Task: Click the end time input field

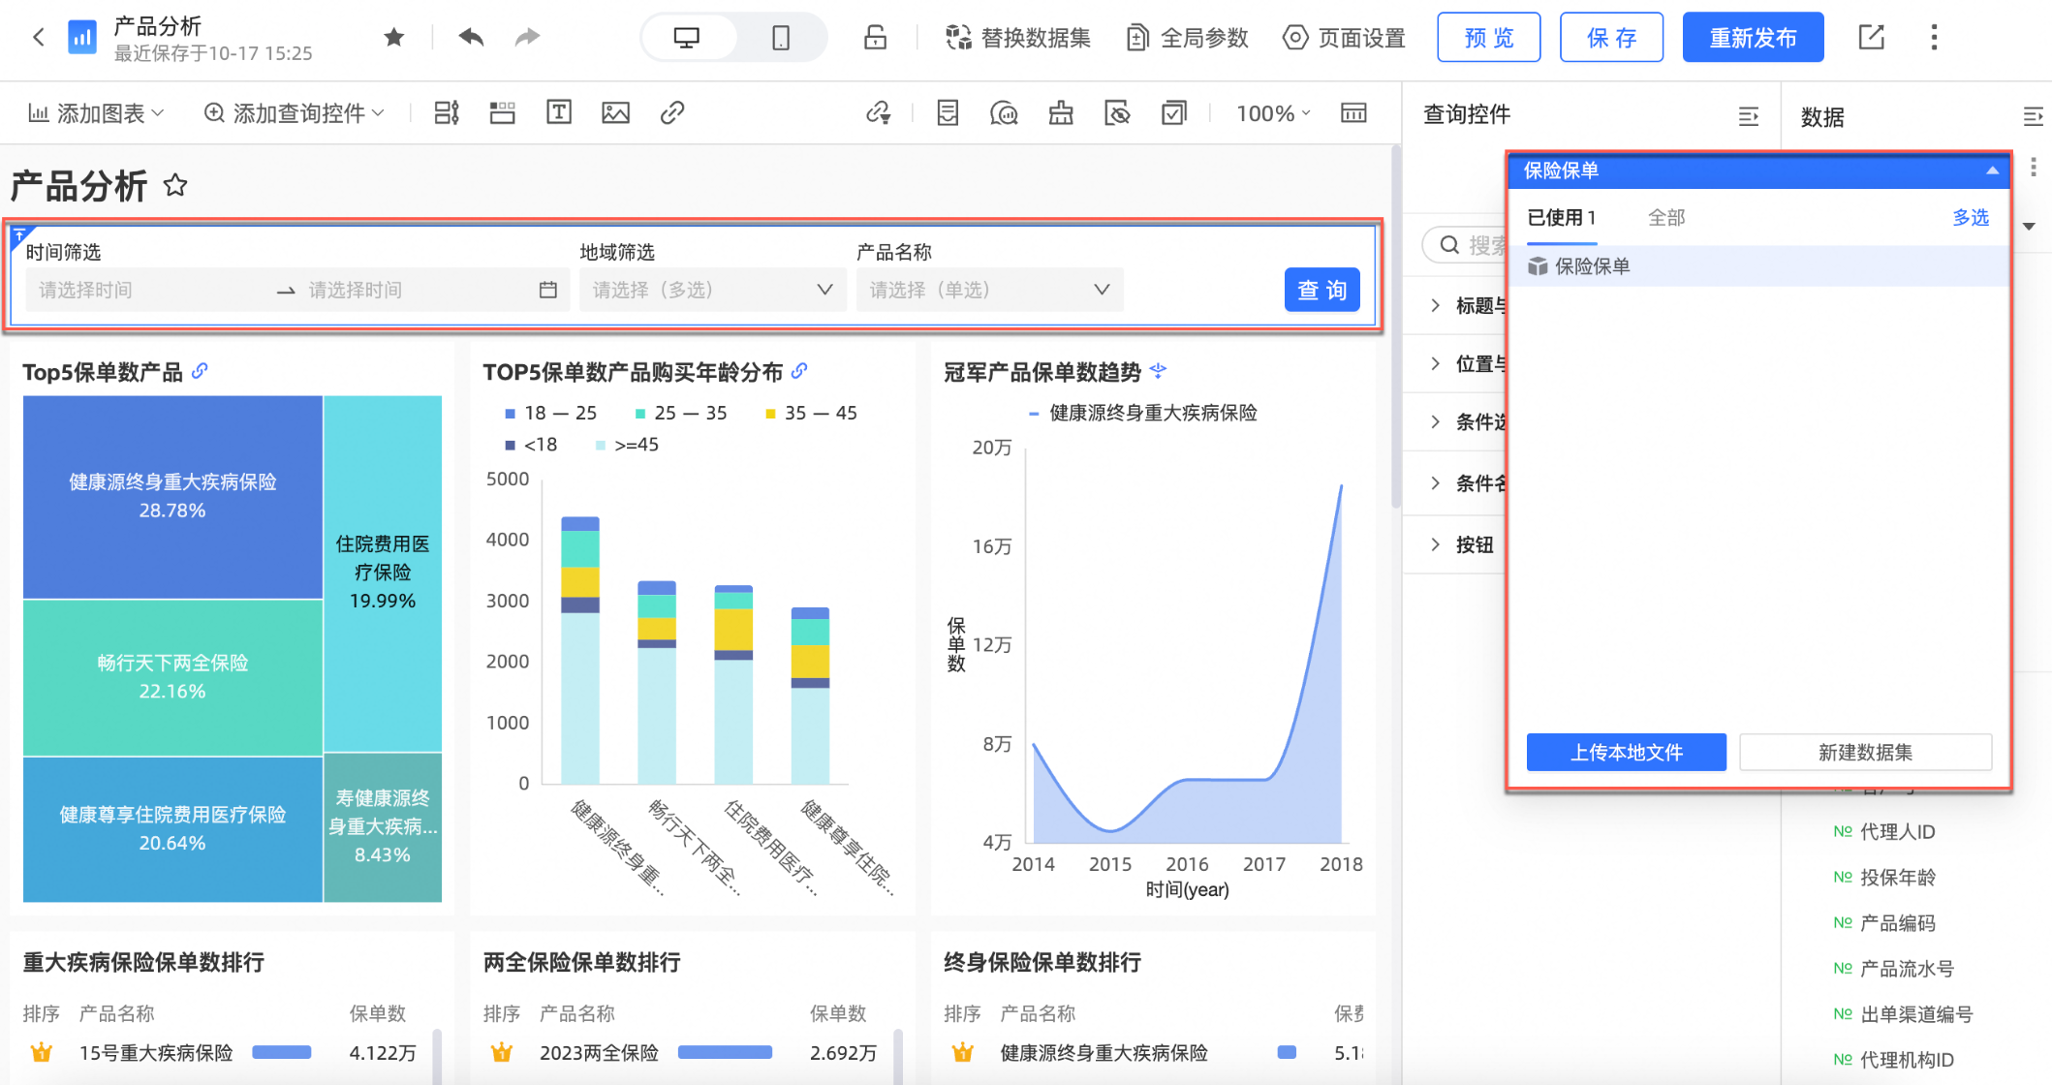Action: 417,290
